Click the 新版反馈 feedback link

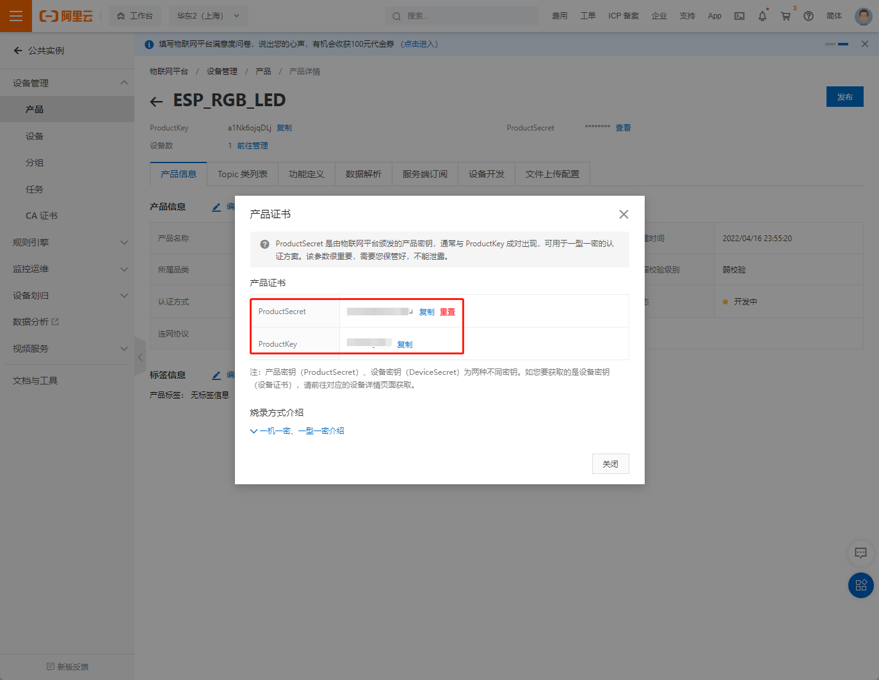(68, 667)
